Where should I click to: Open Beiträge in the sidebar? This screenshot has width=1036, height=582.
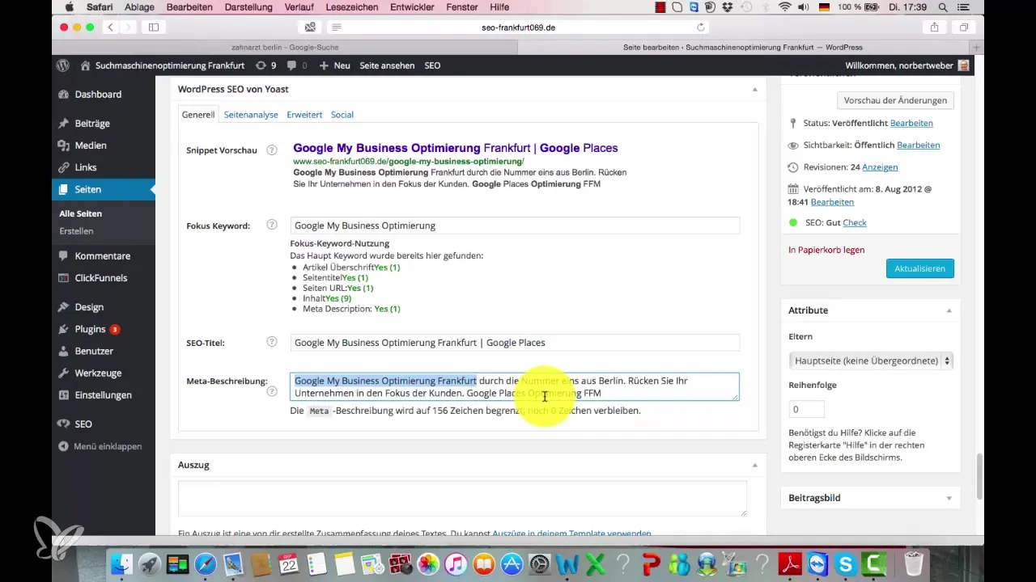[91, 124]
